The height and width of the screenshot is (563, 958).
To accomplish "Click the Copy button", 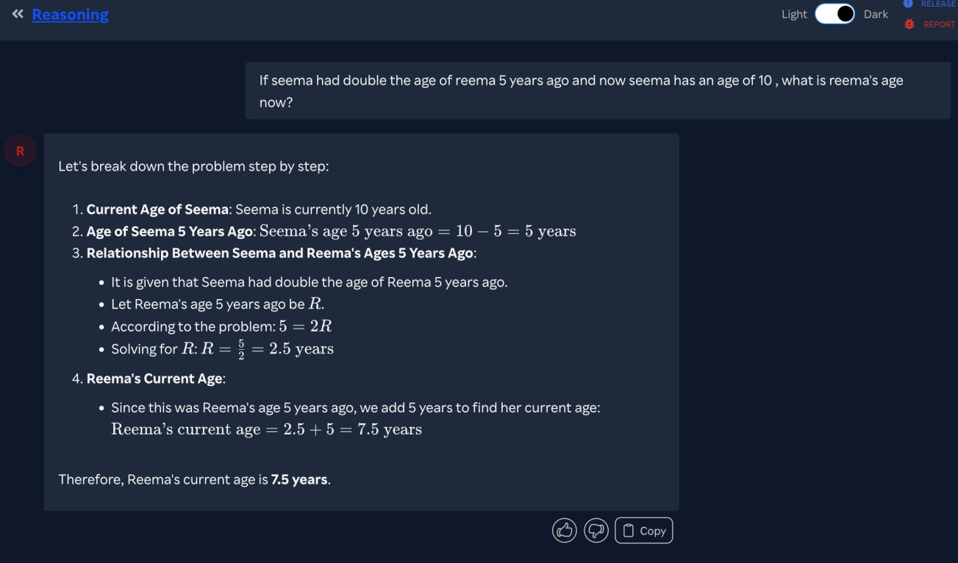I will coord(643,530).
